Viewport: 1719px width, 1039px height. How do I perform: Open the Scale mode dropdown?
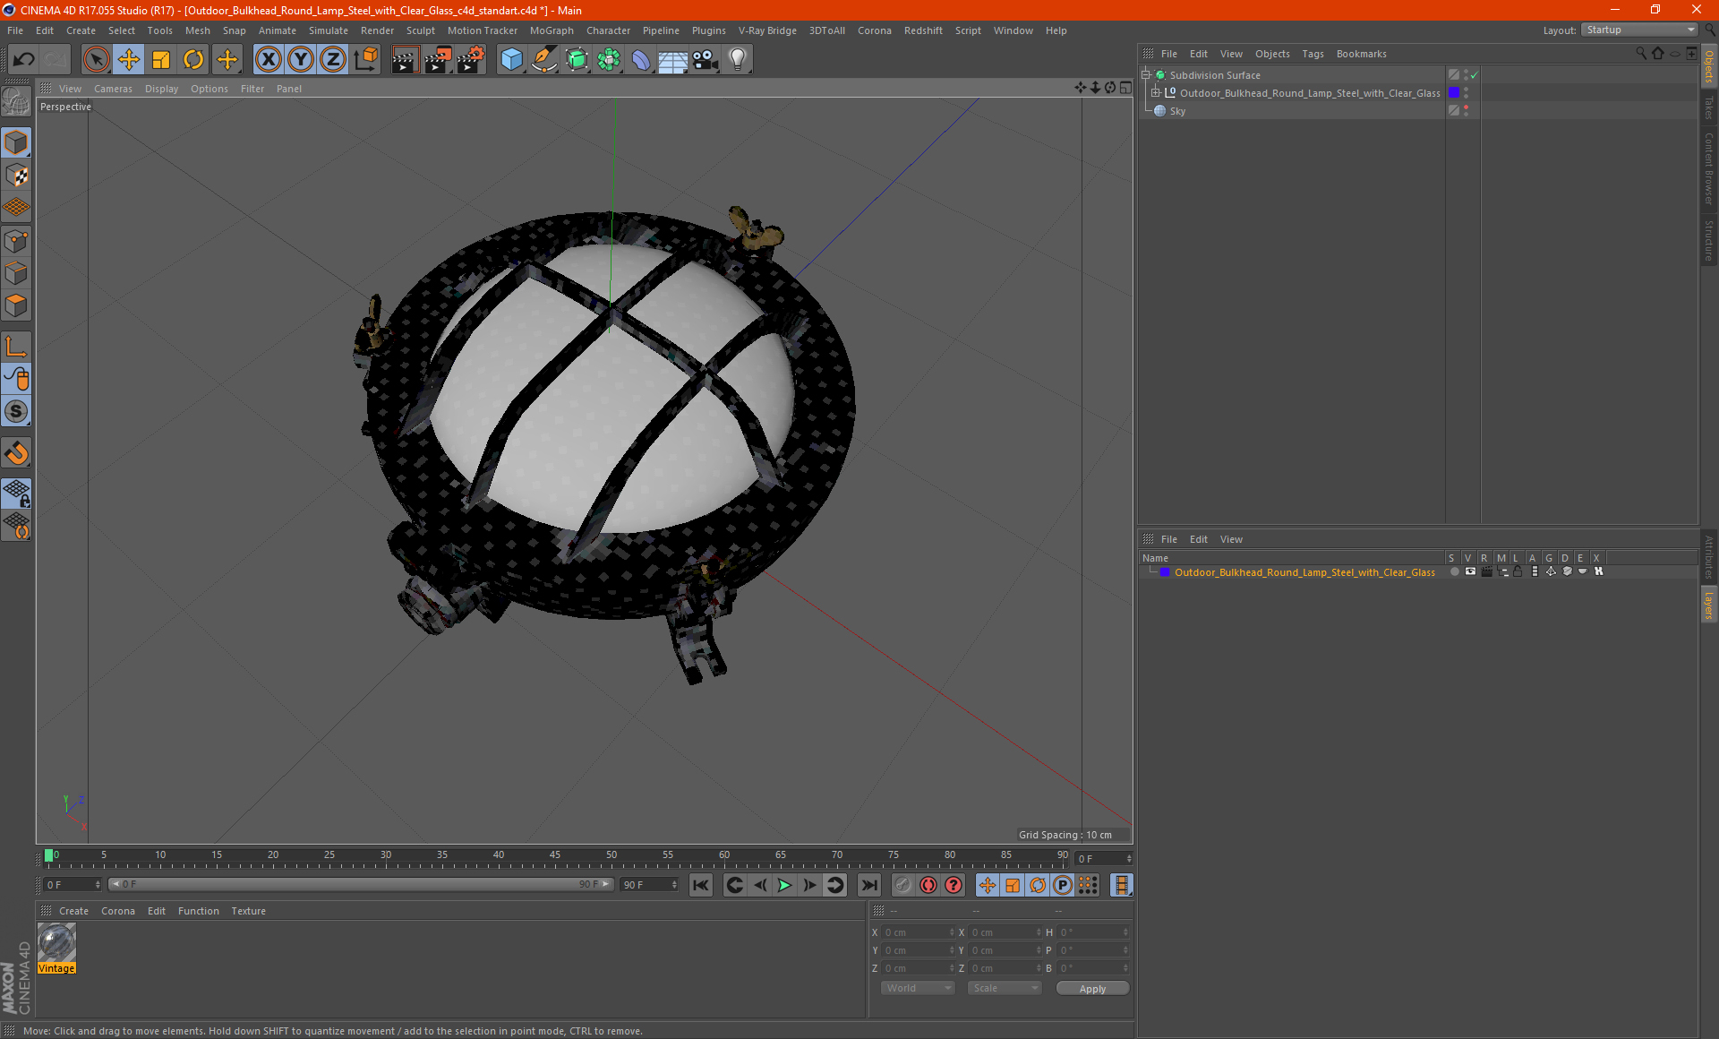pos(1005,988)
